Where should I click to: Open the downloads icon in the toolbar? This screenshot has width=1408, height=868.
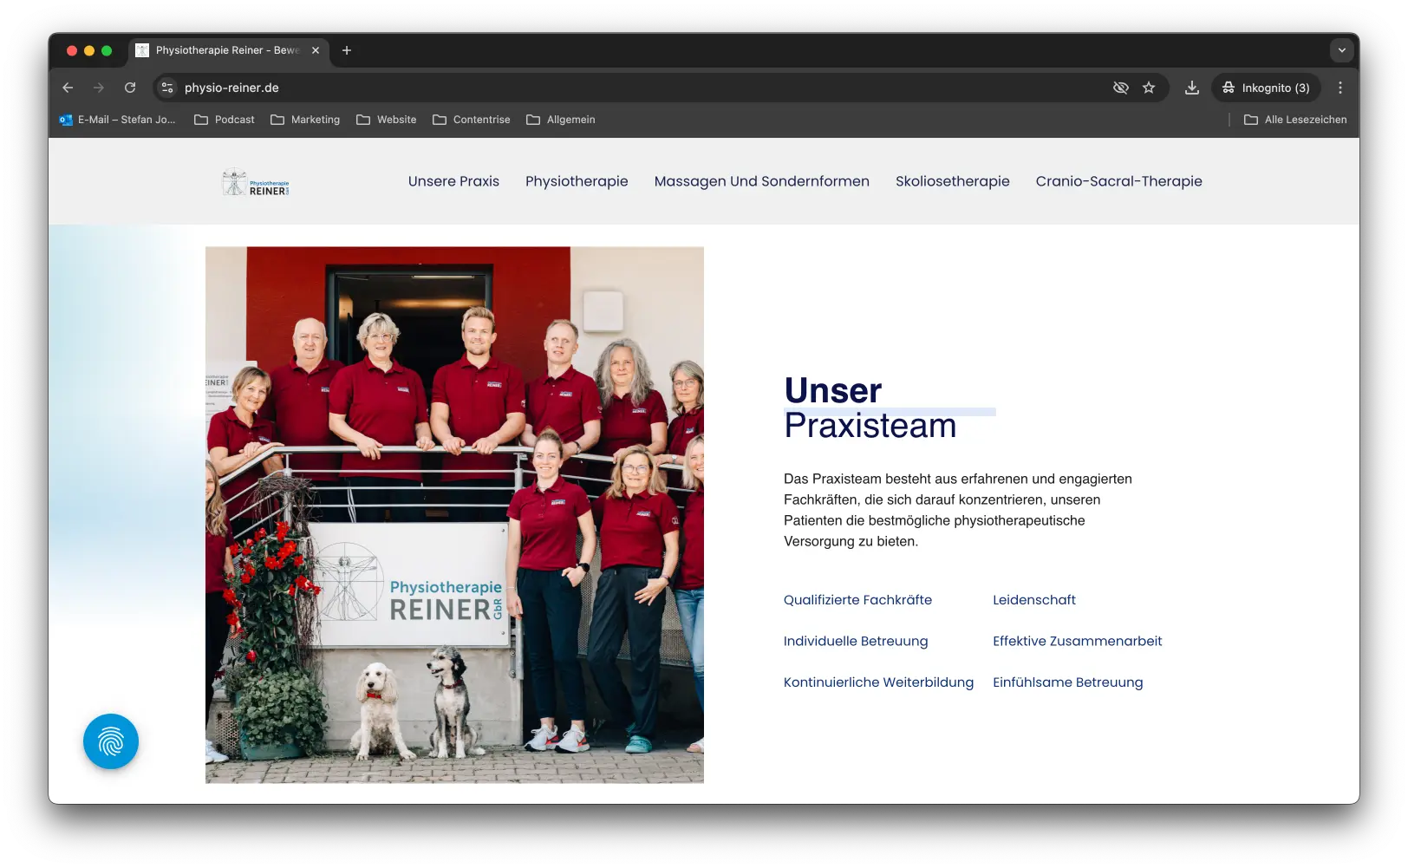(x=1192, y=88)
